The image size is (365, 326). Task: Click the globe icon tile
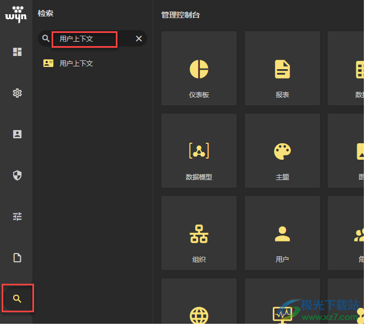click(199, 301)
